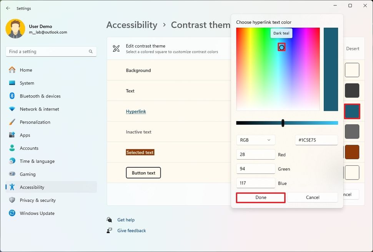Click the Red value input field

(x=256, y=154)
